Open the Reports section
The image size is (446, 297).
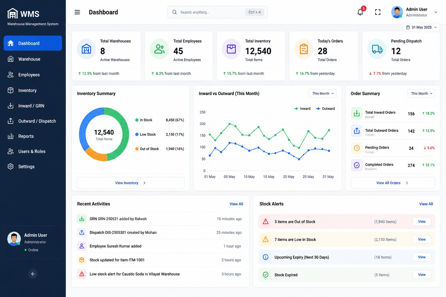point(33,136)
